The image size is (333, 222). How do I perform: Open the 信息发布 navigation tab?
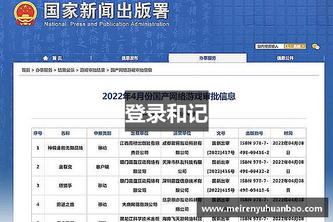[130, 58]
